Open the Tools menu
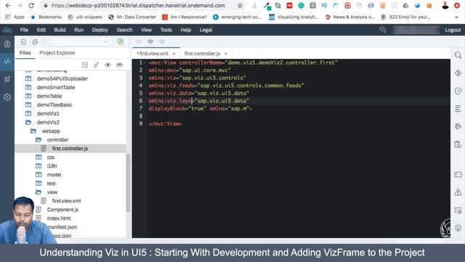The image size is (465, 262). [166, 30]
